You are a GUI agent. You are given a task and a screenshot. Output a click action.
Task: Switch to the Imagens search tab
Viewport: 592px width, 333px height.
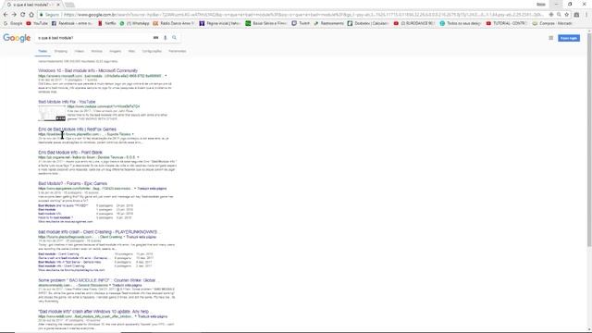tap(116, 51)
